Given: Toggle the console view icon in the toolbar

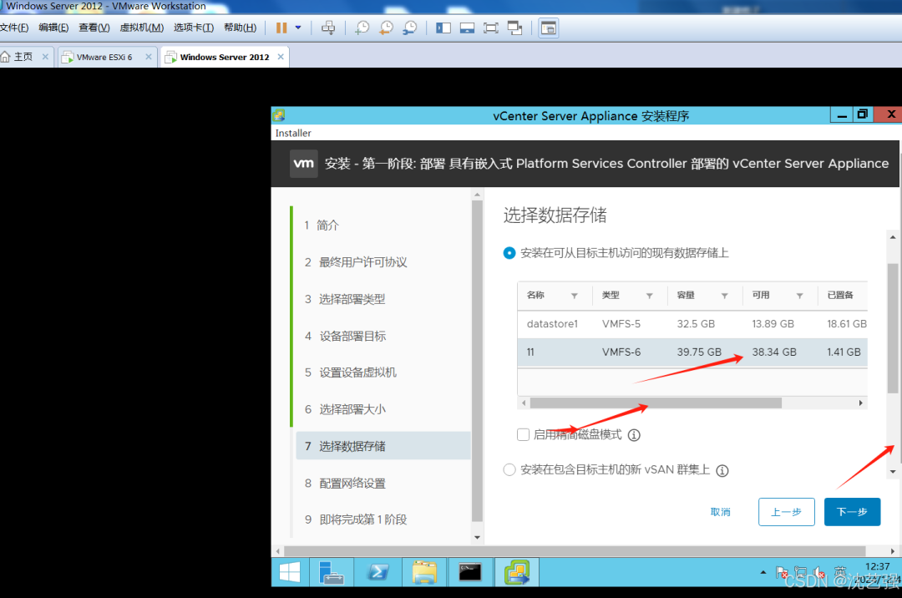Looking at the screenshot, I should pyautogui.click(x=549, y=28).
